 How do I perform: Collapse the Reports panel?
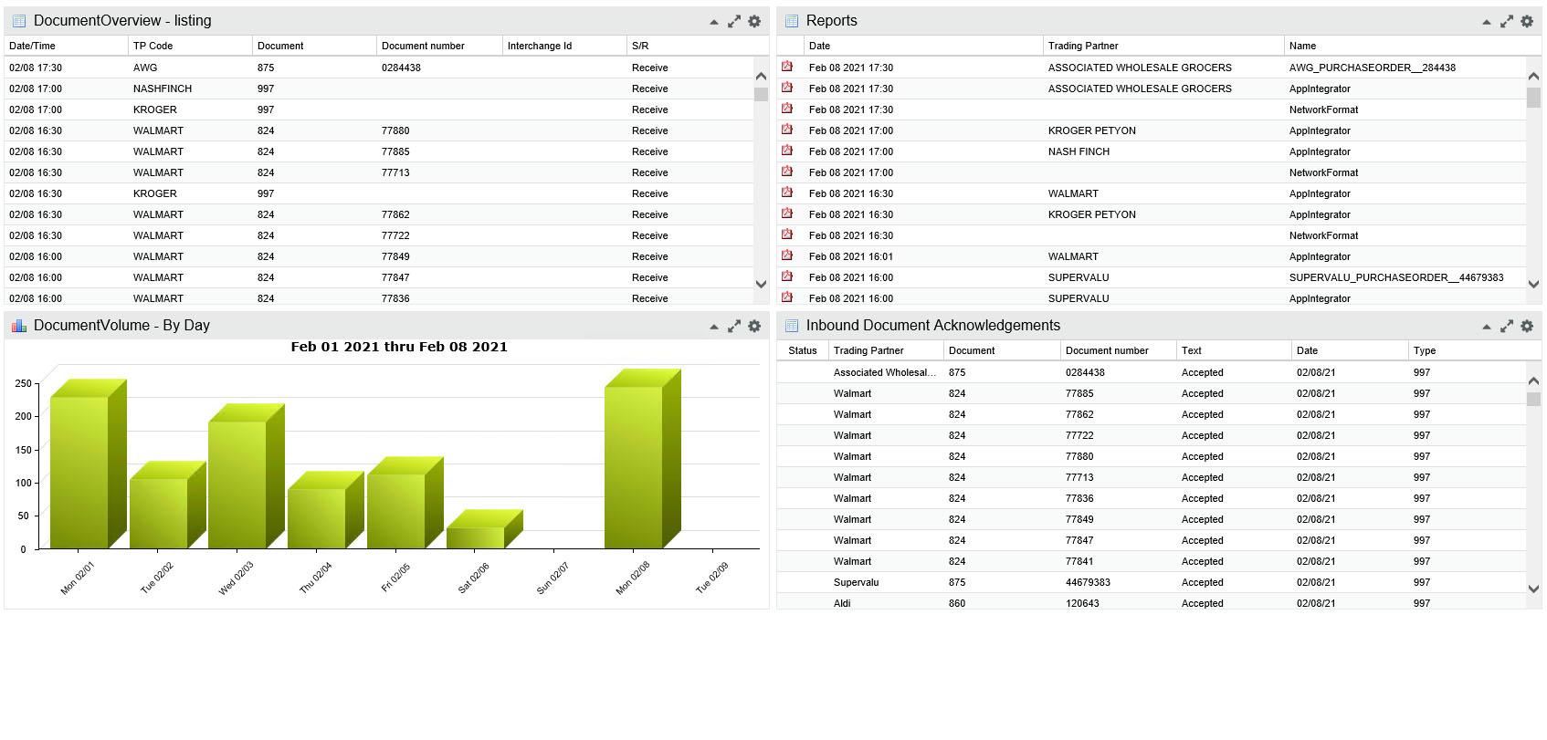point(1486,22)
